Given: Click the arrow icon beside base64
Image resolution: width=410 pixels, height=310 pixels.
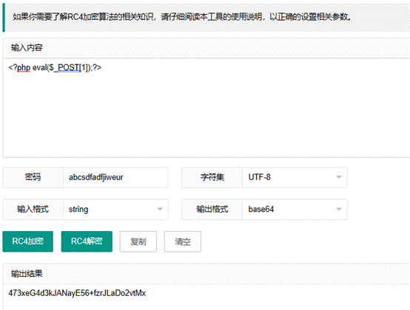Looking at the screenshot, I should 339,209.
